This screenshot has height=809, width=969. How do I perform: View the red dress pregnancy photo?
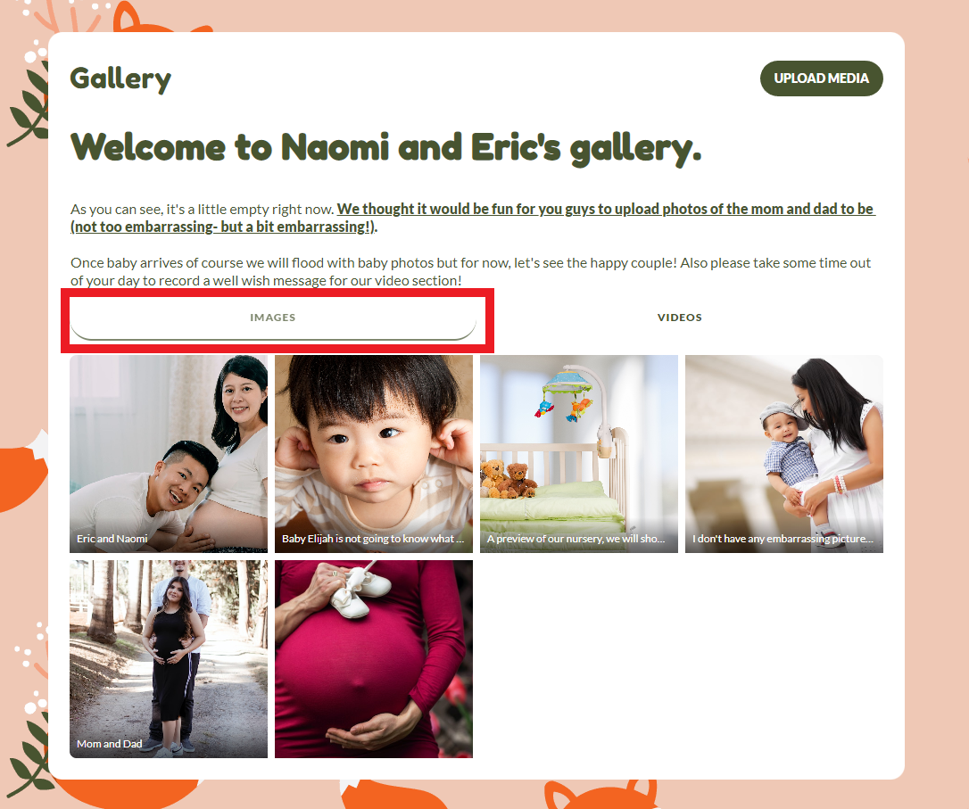point(374,659)
